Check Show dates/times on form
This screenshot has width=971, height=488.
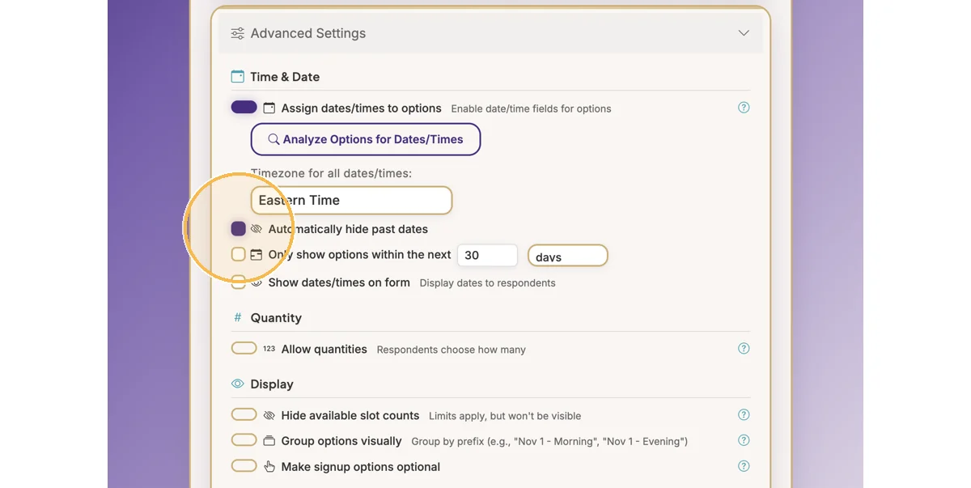click(238, 282)
